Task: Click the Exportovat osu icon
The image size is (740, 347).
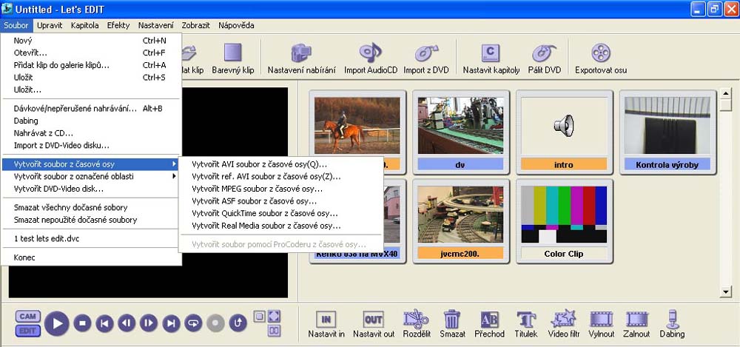Action: click(x=600, y=53)
